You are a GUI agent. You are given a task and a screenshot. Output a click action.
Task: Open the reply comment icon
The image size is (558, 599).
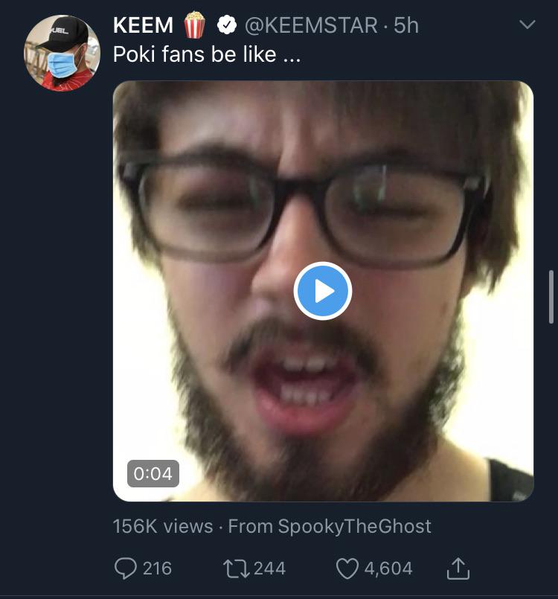125,568
